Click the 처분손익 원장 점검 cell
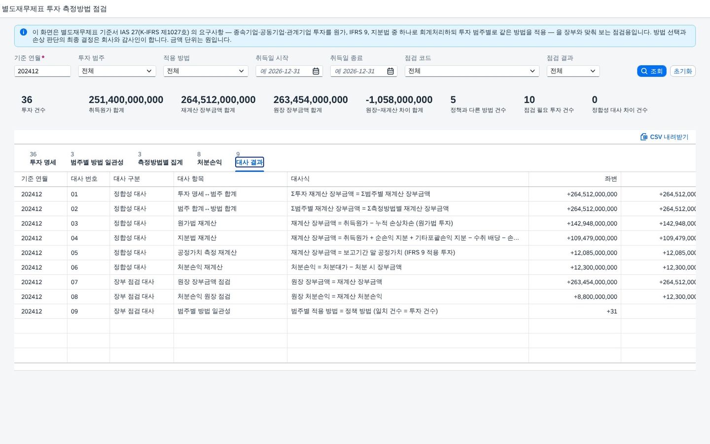 pos(230,297)
